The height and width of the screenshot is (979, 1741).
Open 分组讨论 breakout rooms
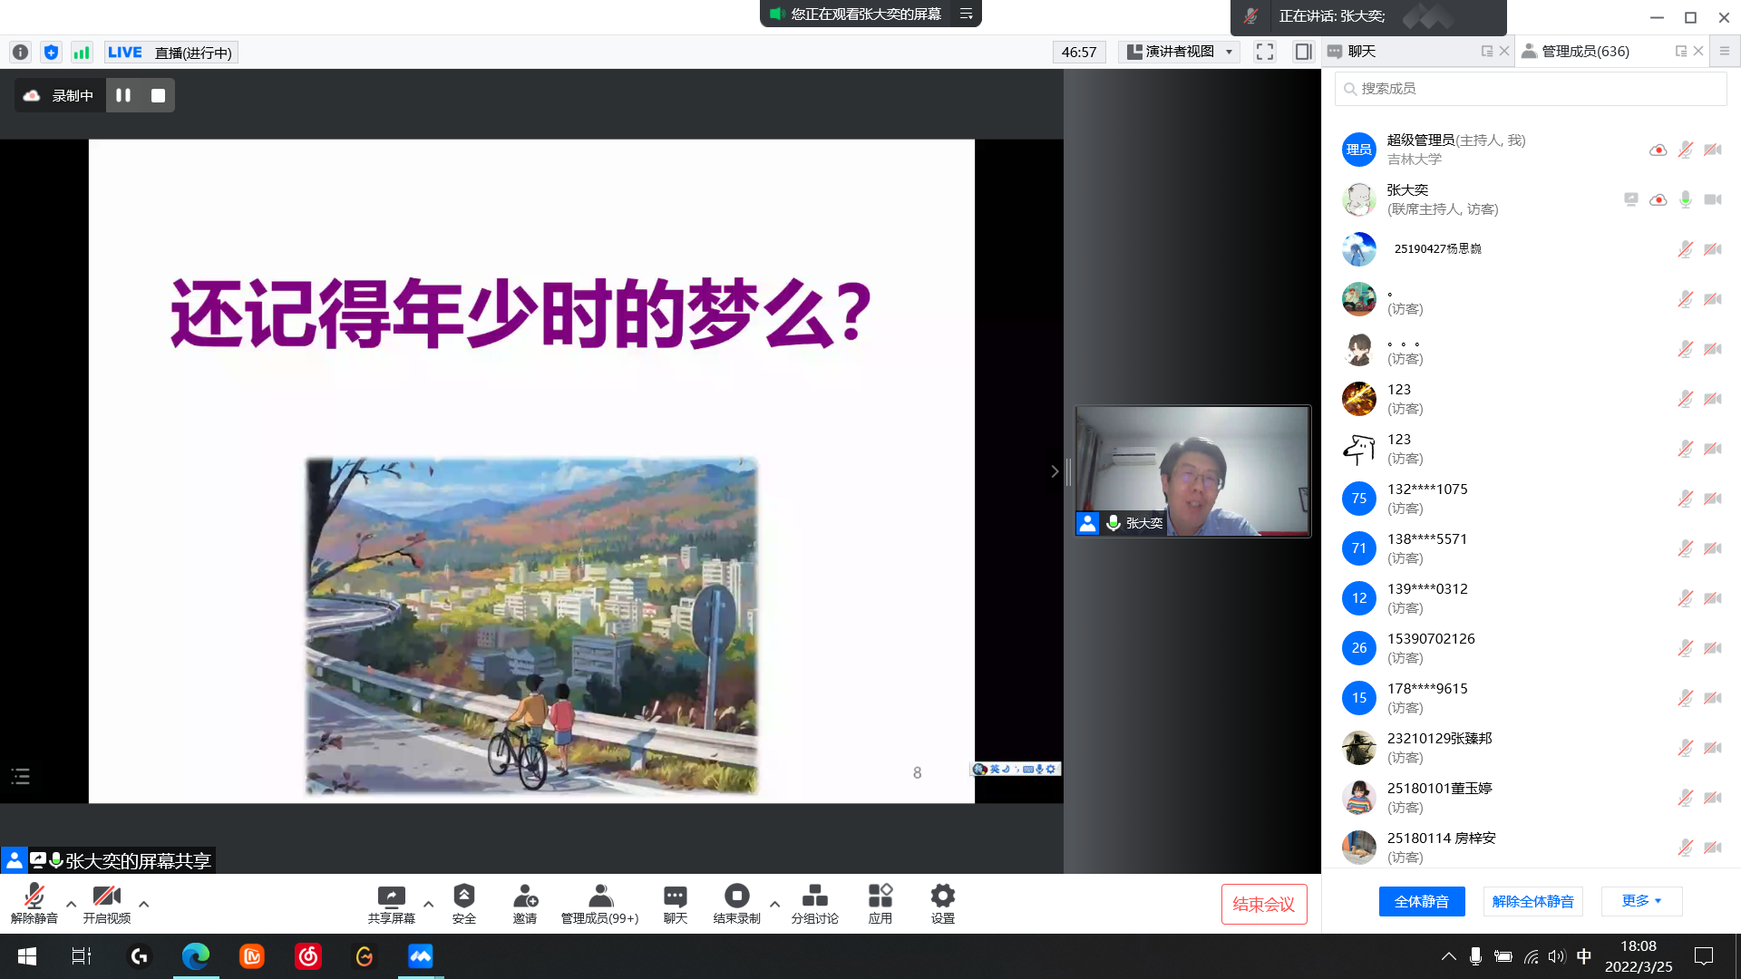(815, 903)
